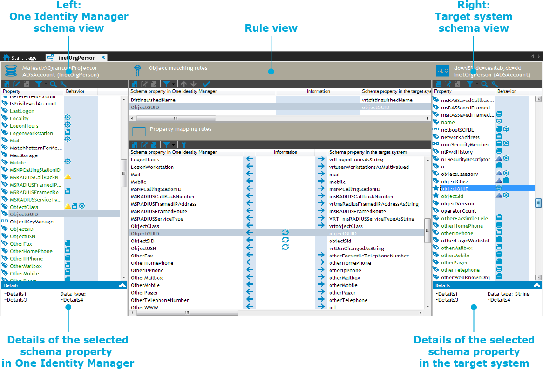Click the left tab scroll arrow in the tab bar
Screen dimensions: 543x370
pos(533,56)
